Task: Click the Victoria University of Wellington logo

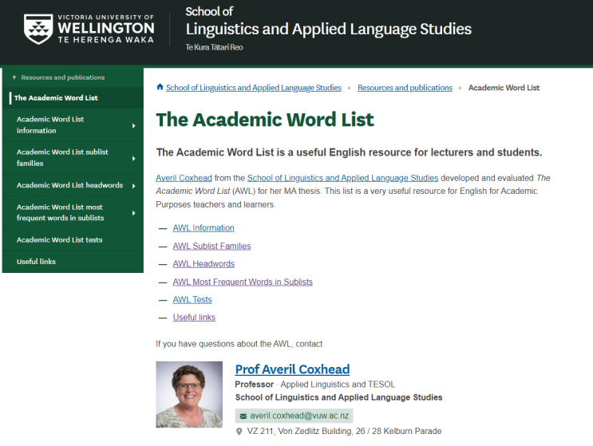Action: 88,30
